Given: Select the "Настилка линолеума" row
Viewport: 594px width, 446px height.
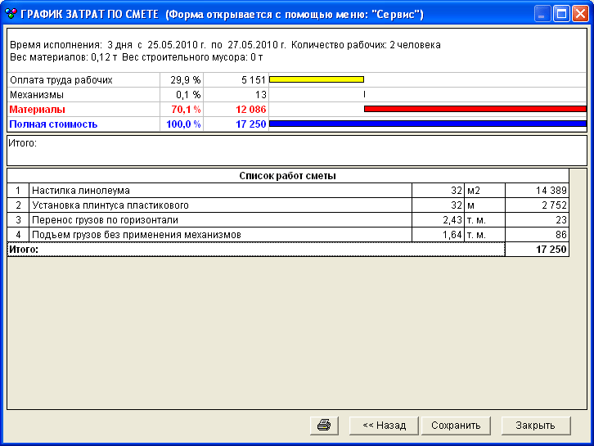Looking at the screenshot, I should tap(221, 191).
